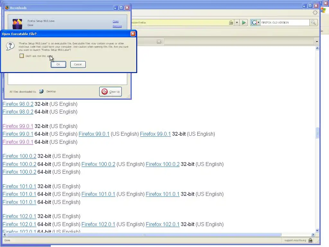Close the current browser tab with its X
The width and height of the screenshot is (329, 247).
tap(159, 41)
